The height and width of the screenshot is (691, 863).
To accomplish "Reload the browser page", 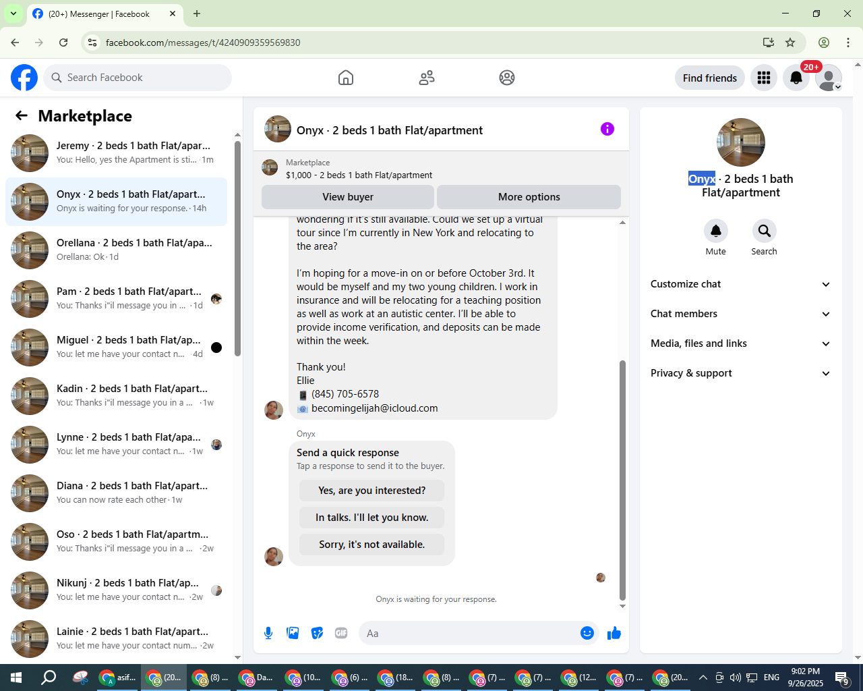I will pos(63,43).
